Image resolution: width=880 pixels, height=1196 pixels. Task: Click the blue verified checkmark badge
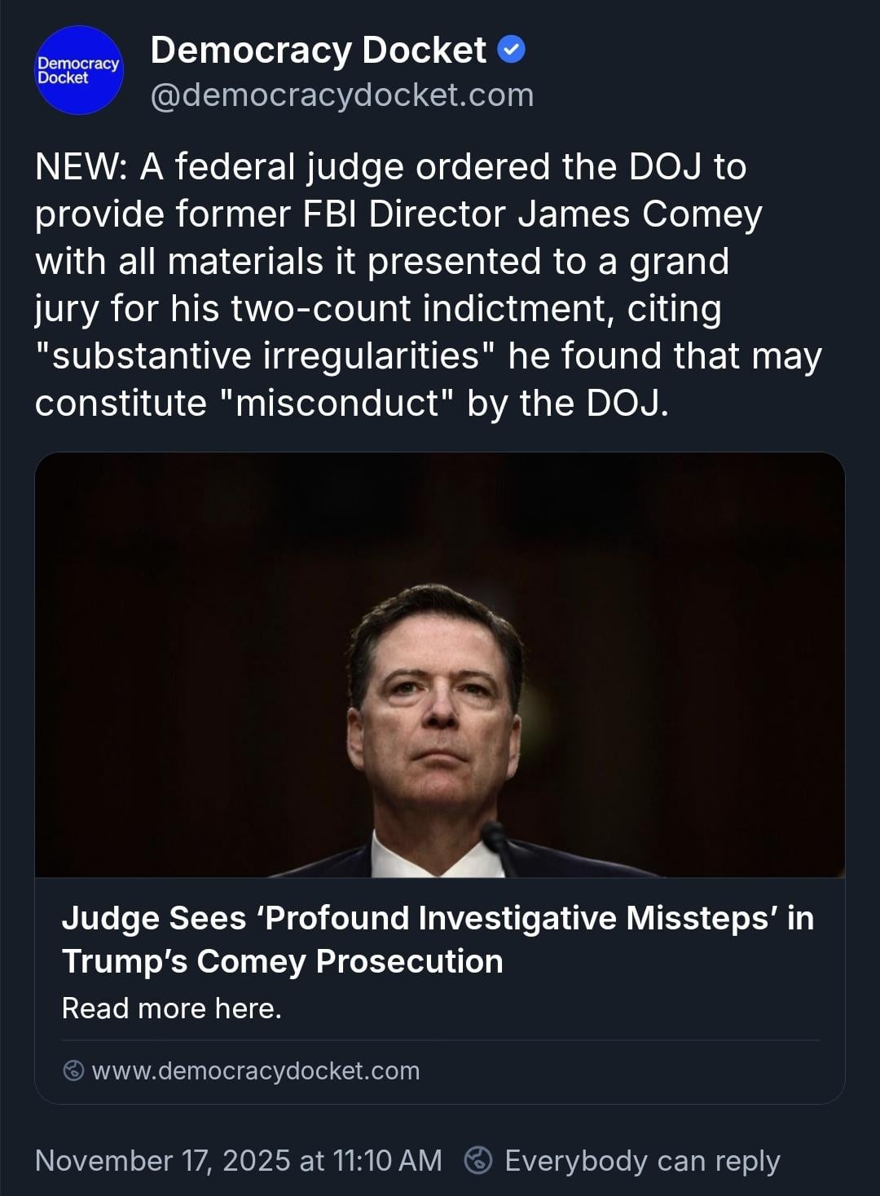click(511, 51)
